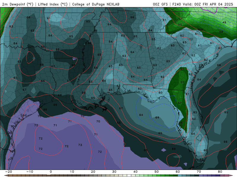Image resolution: width=237 pixels, height=177 pixels.
Task: Click the '50' color scale label
Action: point(157,172)
